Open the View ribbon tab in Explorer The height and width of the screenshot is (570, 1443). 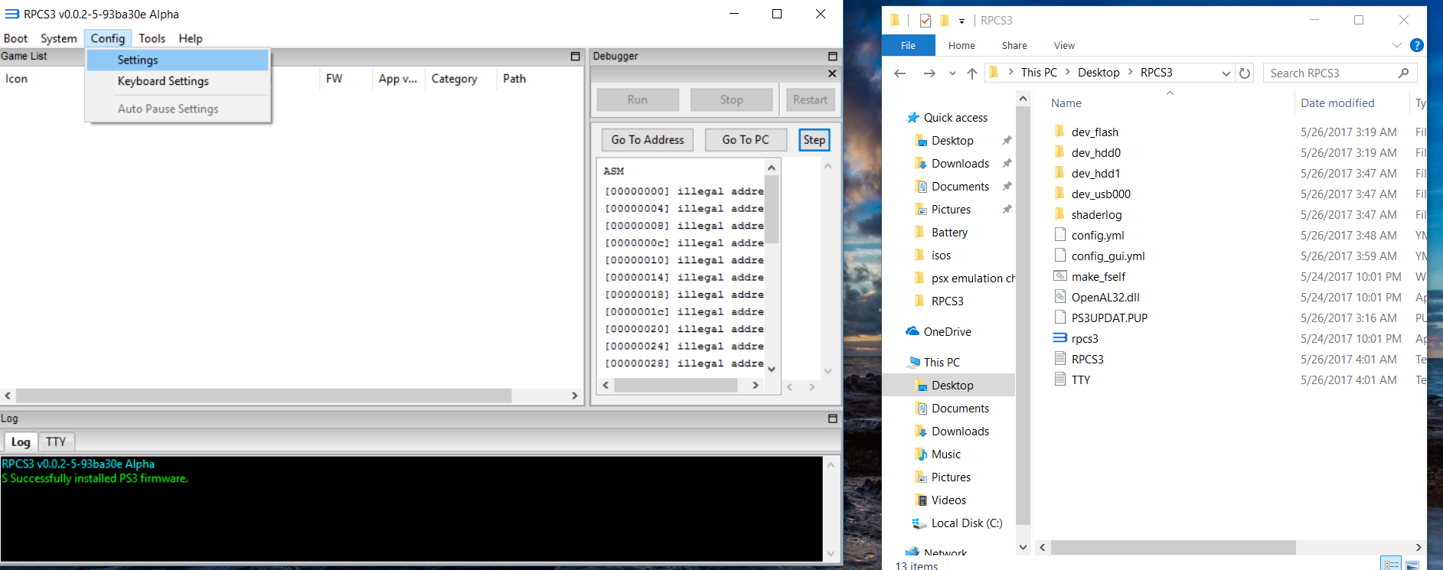[x=1064, y=46]
